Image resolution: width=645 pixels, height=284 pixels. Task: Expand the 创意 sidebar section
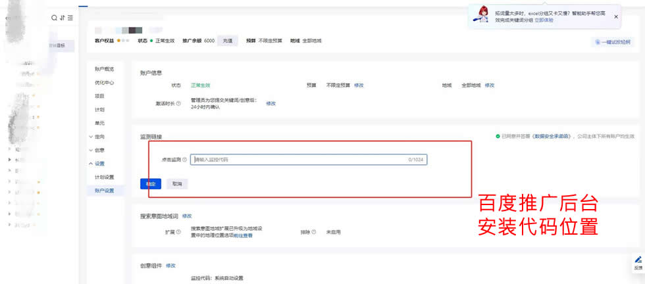pos(97,150)
